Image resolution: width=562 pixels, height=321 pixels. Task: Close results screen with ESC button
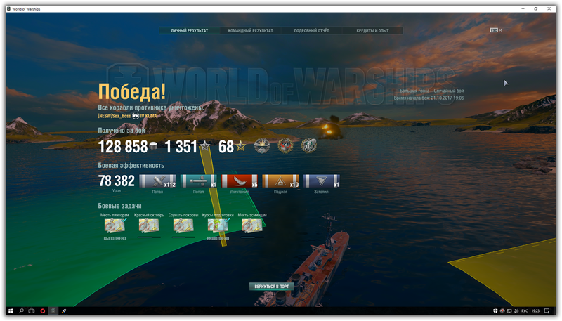(x=496, y=30)
